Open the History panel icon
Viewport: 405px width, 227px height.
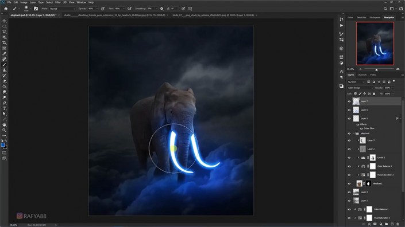(341, 19)
